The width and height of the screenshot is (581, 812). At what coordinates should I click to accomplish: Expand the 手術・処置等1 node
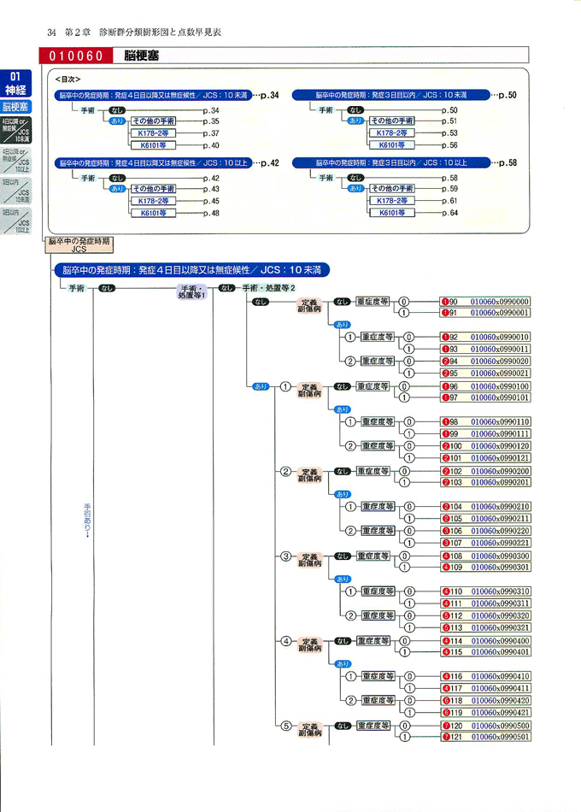pyautogui.click(x=191, y=291)
